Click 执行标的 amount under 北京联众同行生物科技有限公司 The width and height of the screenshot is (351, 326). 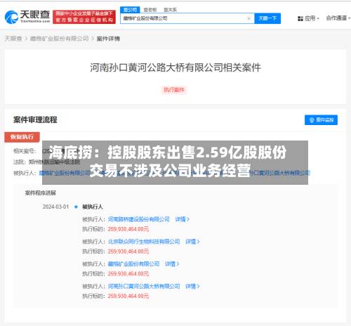click(x=128, y=252)
